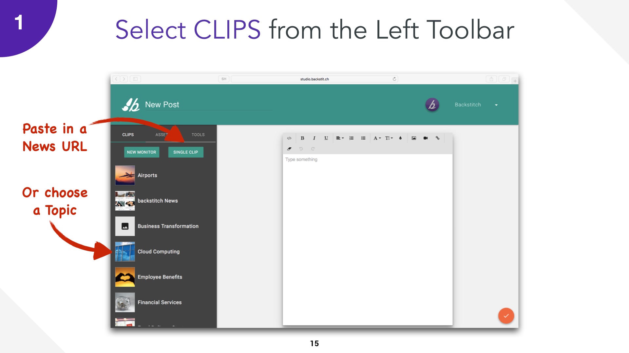
Task: Expand the text alignment options dropdown
Action: coord(340,138)
